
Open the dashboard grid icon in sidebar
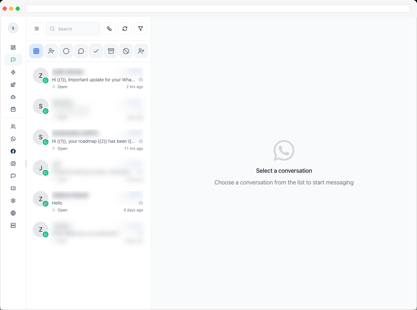pos(13,47)
